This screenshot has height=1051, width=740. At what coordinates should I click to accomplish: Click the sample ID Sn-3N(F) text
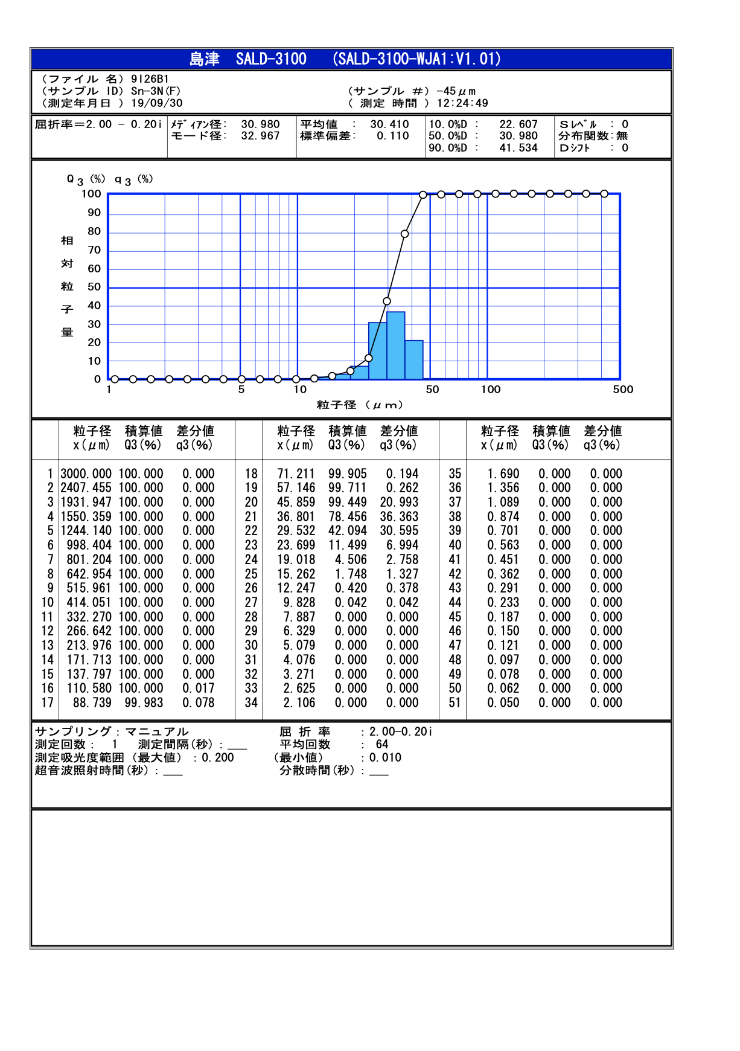pyautogui.click(x=156, y=91)
